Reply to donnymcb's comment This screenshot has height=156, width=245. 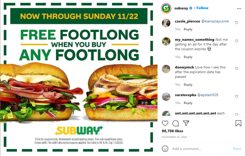(x=188, y=85)
